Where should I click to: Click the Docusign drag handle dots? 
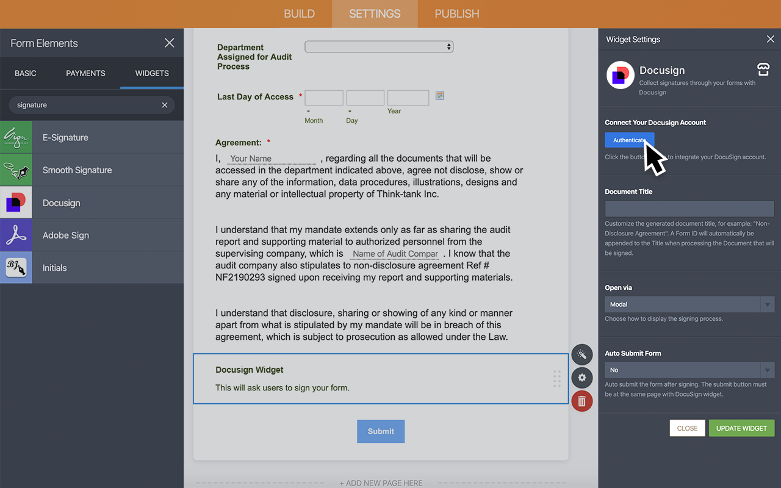tap(556, 379)
